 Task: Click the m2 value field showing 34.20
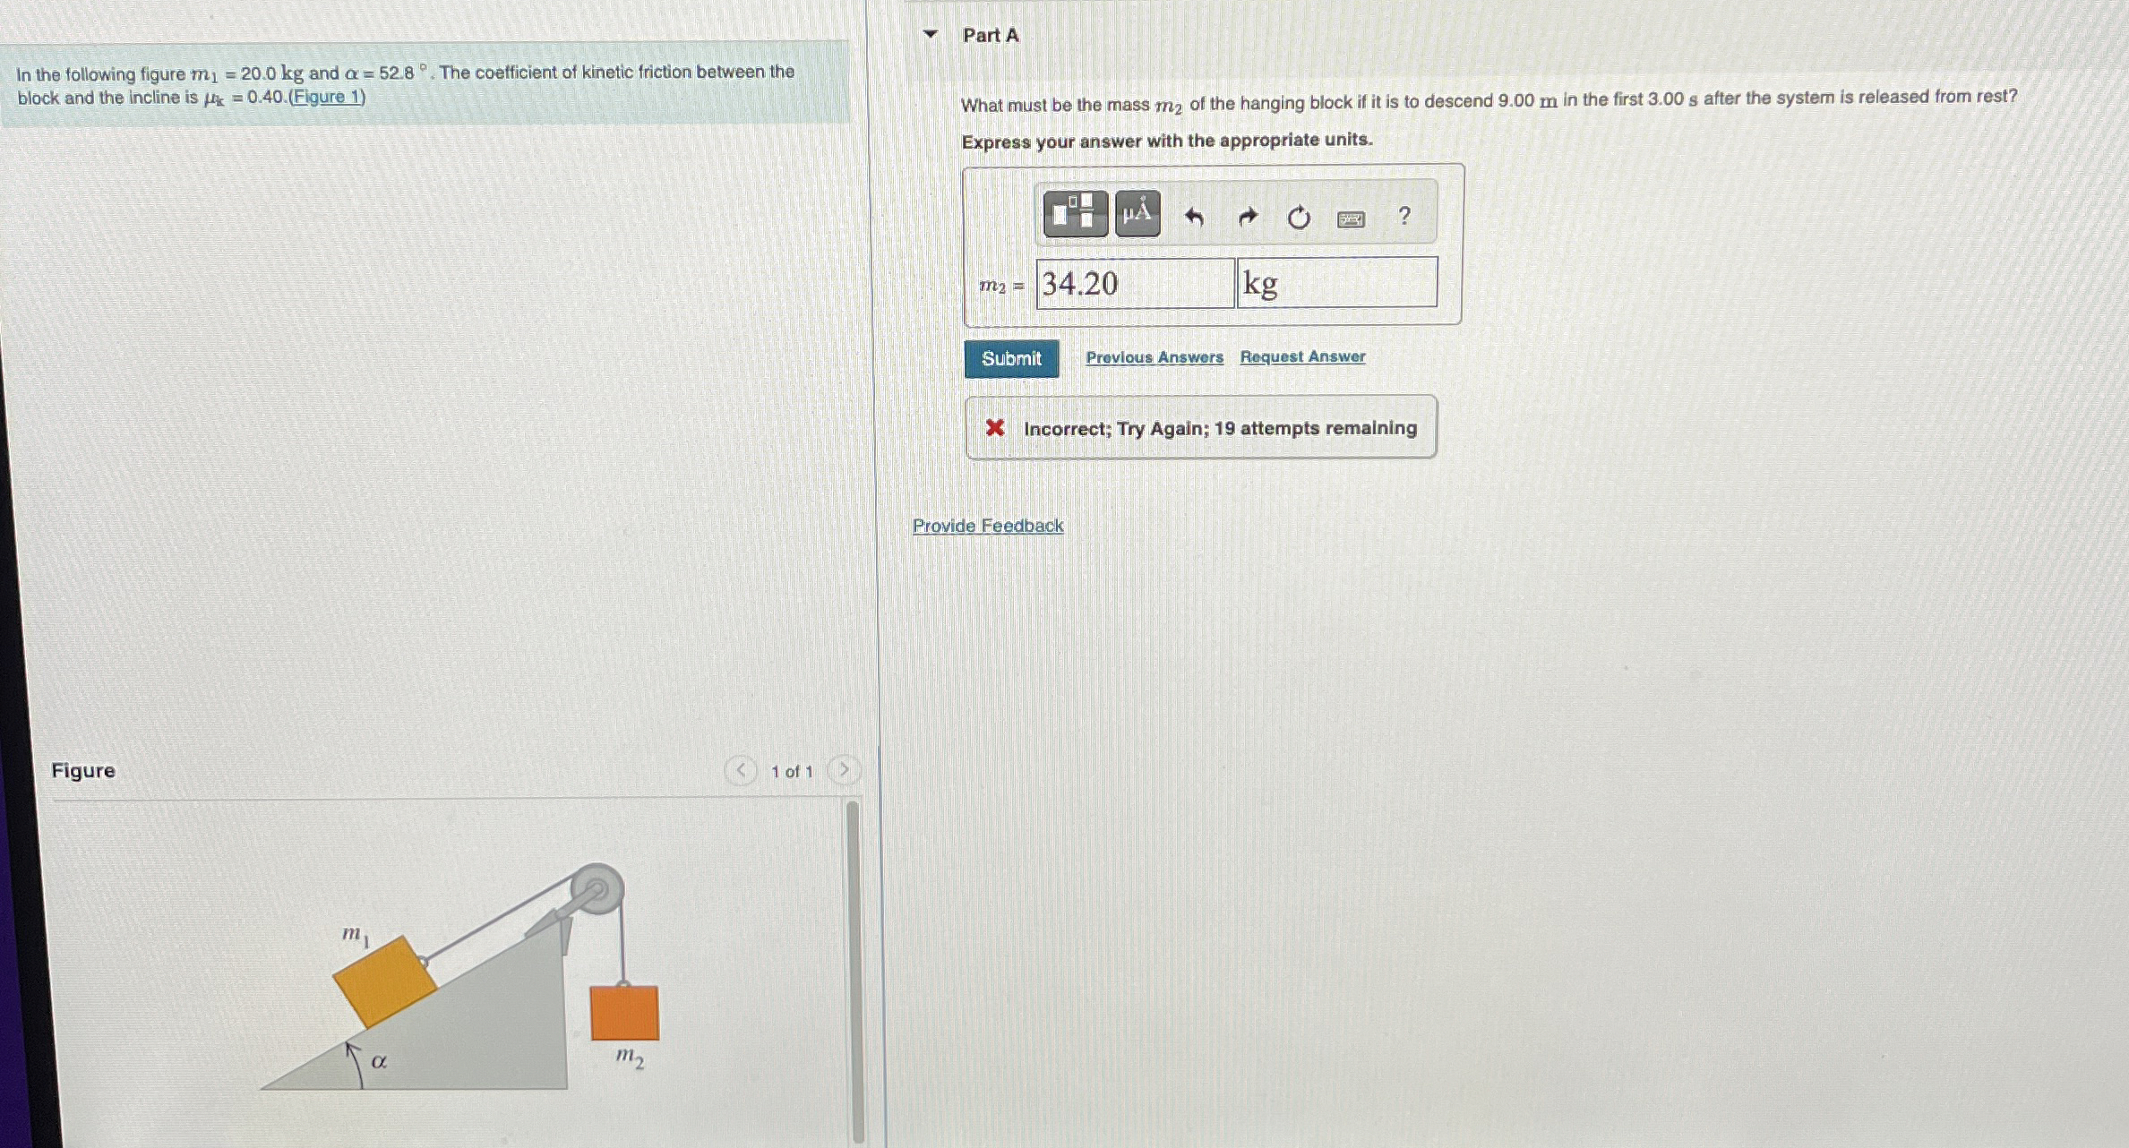(x=1135, y=284)
